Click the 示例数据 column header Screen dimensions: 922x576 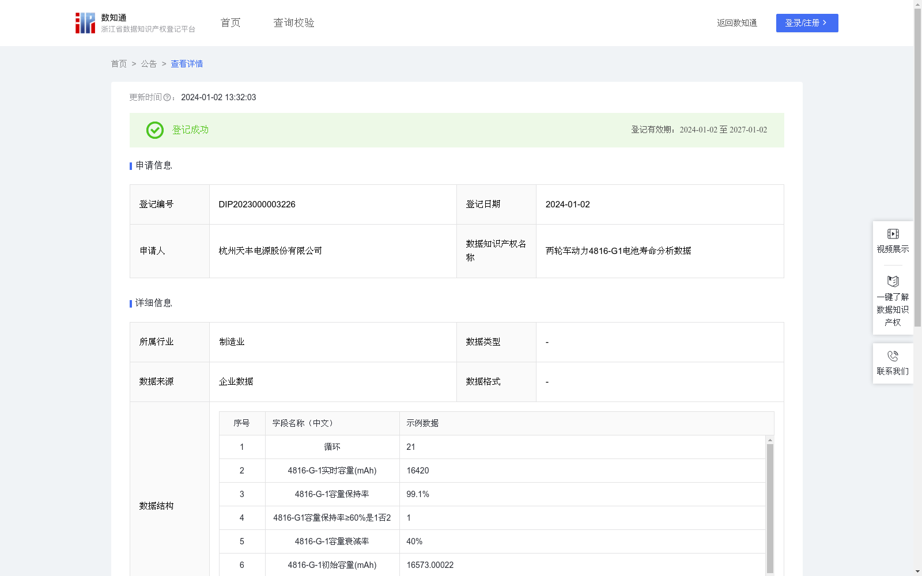pos(587,423)
